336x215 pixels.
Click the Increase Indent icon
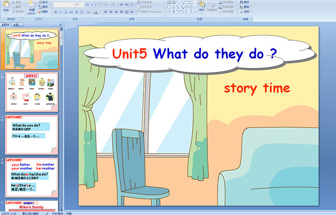(126, 5)
